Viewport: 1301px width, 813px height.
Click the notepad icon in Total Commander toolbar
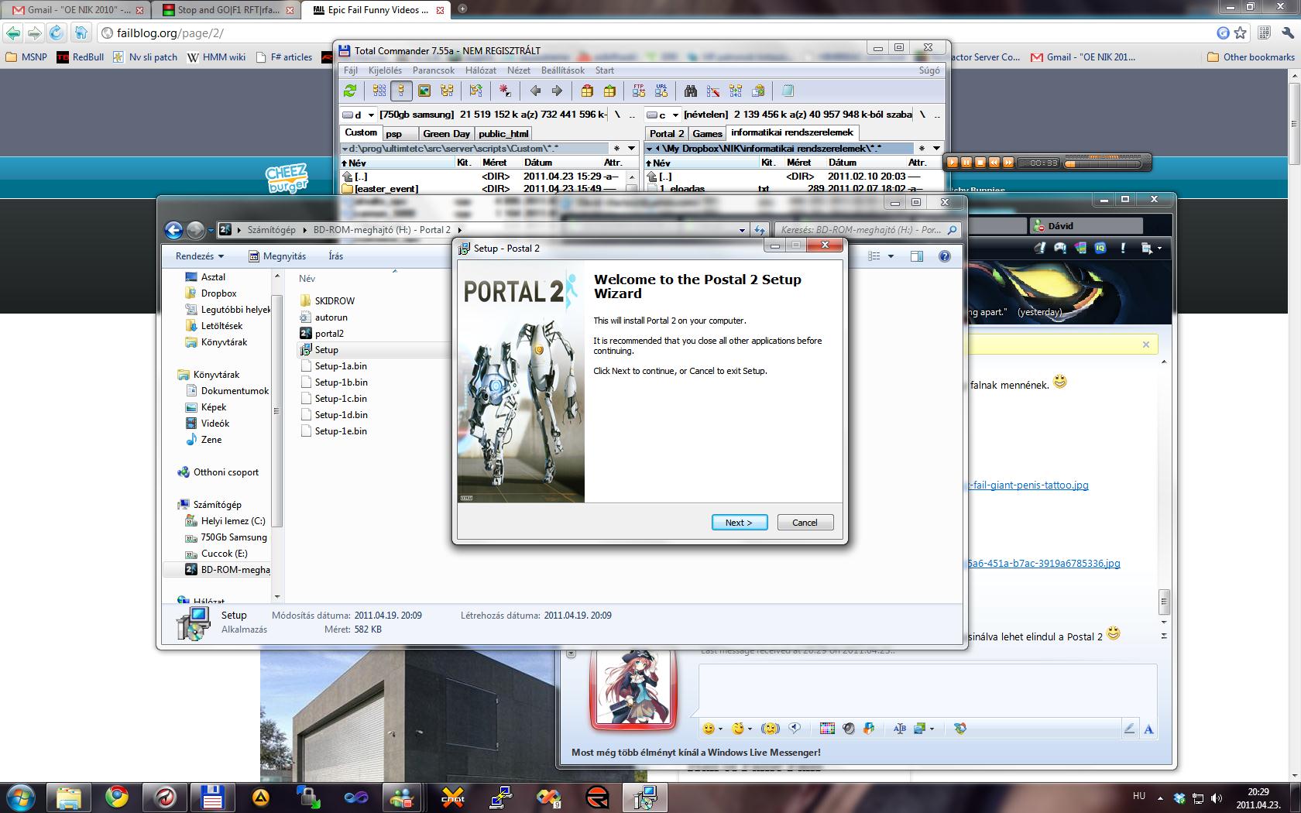tap(788, 91)
